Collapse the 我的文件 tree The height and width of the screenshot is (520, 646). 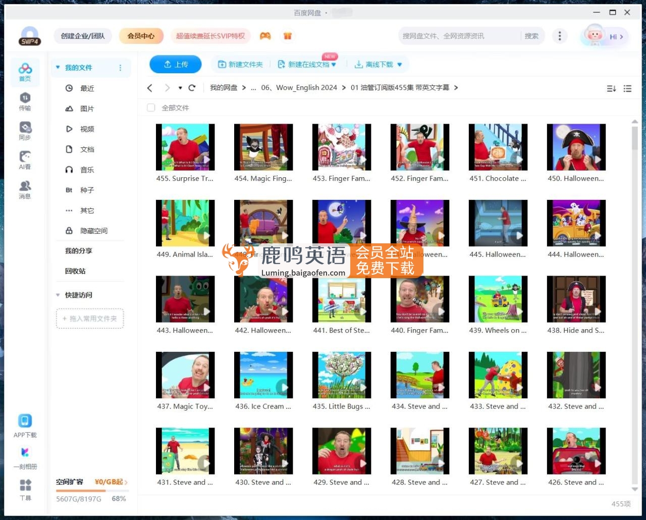click(x=58, y=67)
